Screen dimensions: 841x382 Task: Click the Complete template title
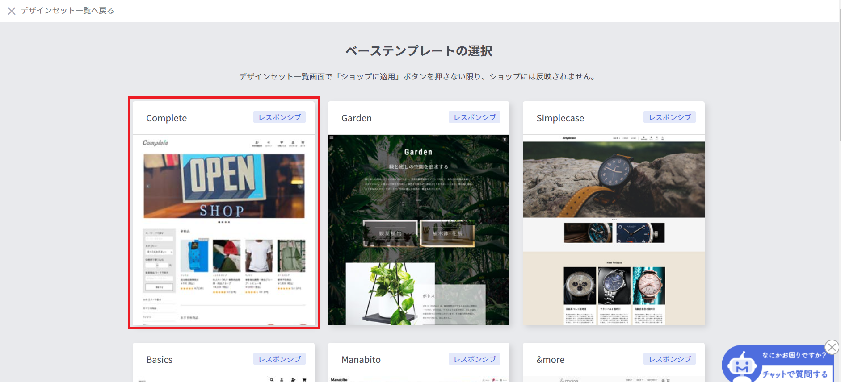pyautogui.click(x=167, y=118)
